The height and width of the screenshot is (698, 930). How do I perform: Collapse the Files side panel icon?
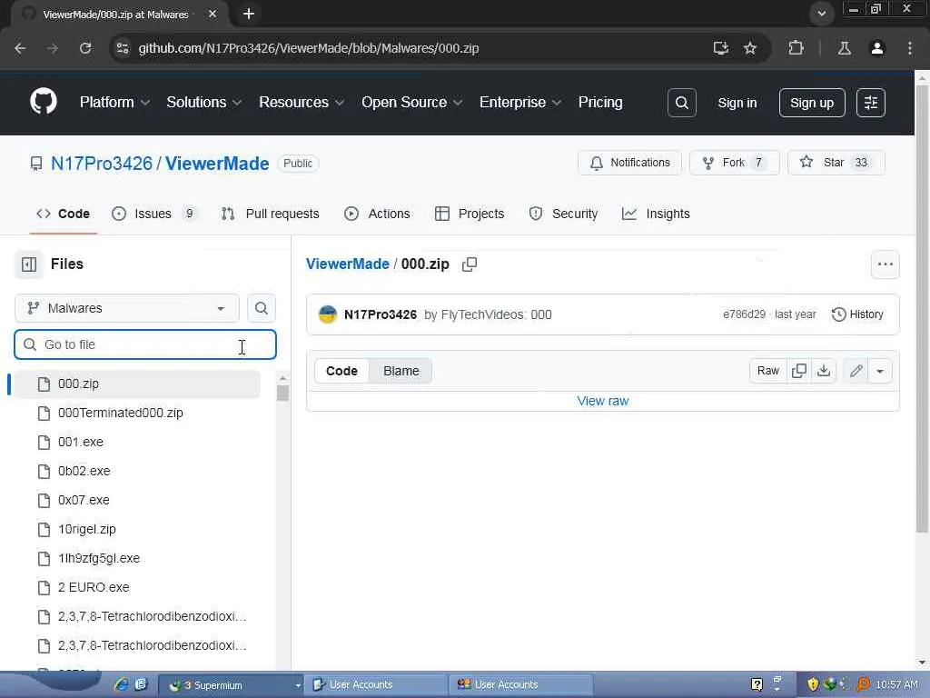[x=28, y=264]
